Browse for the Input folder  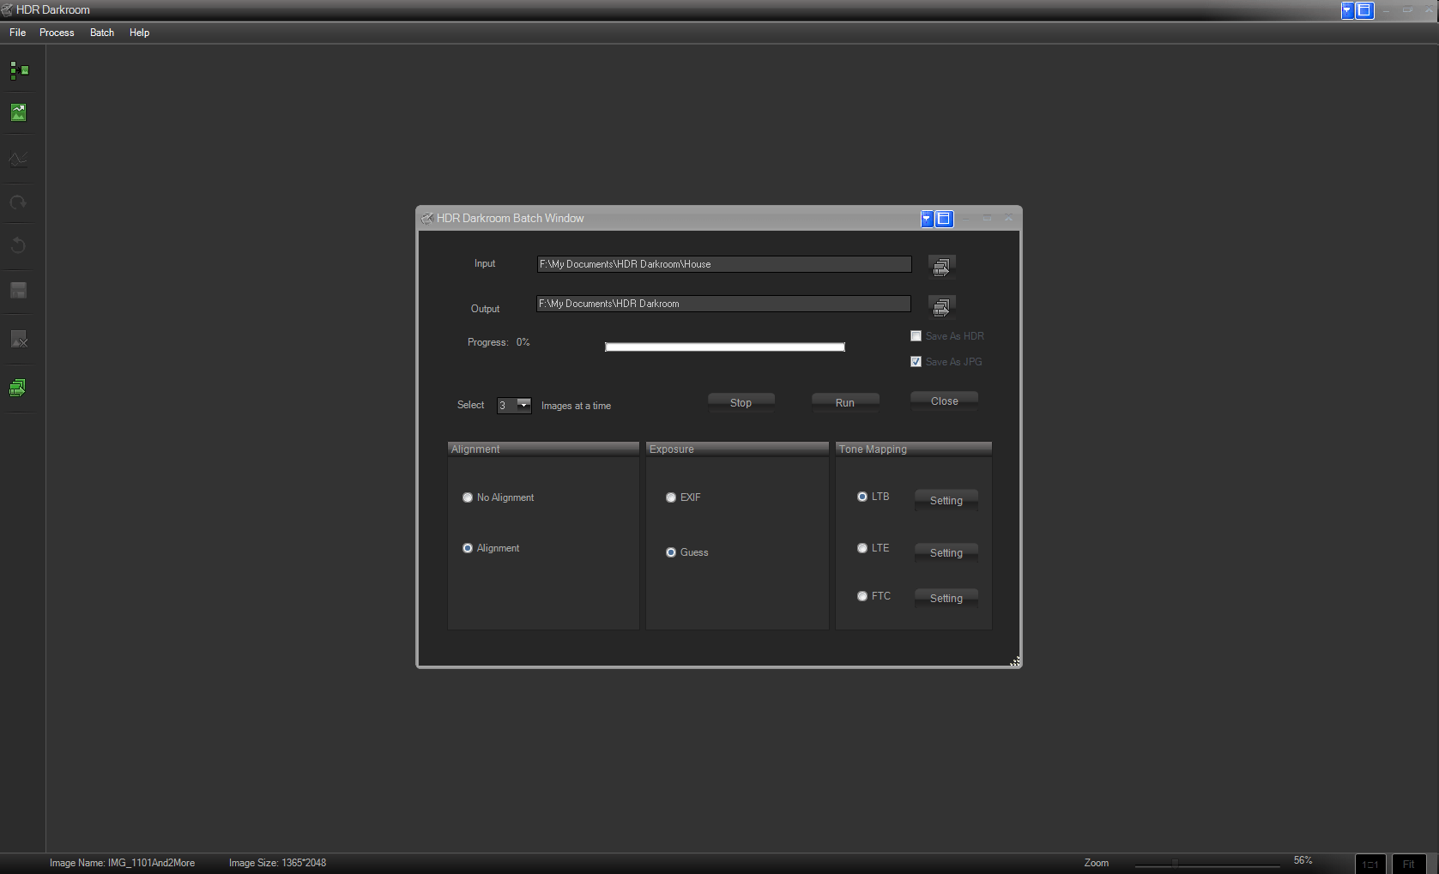pos(941,266)
